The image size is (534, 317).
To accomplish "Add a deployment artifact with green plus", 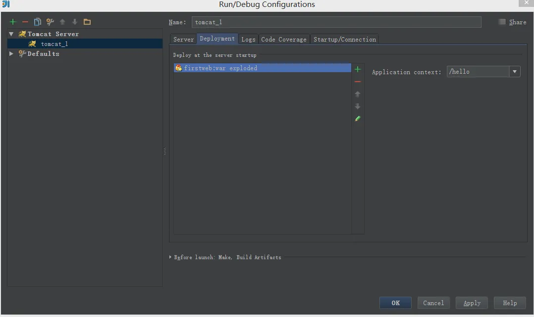I will pyautogui.click(x=358, y=69).
